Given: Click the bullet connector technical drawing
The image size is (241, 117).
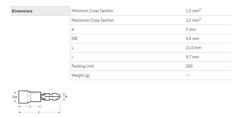Looking at the screenshot, I should coord(39,102).
